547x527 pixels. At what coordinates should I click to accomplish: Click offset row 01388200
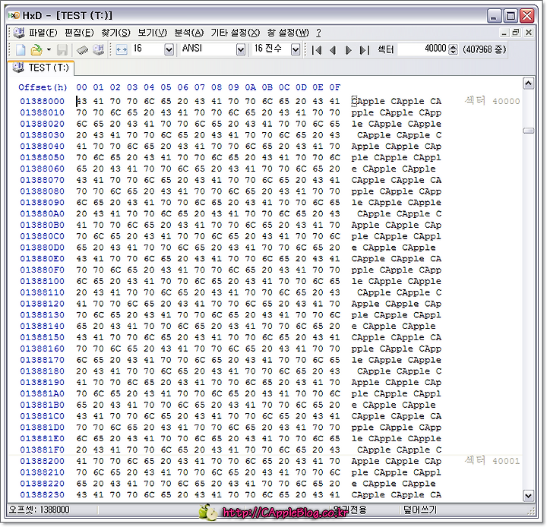[x=43, y=461]
